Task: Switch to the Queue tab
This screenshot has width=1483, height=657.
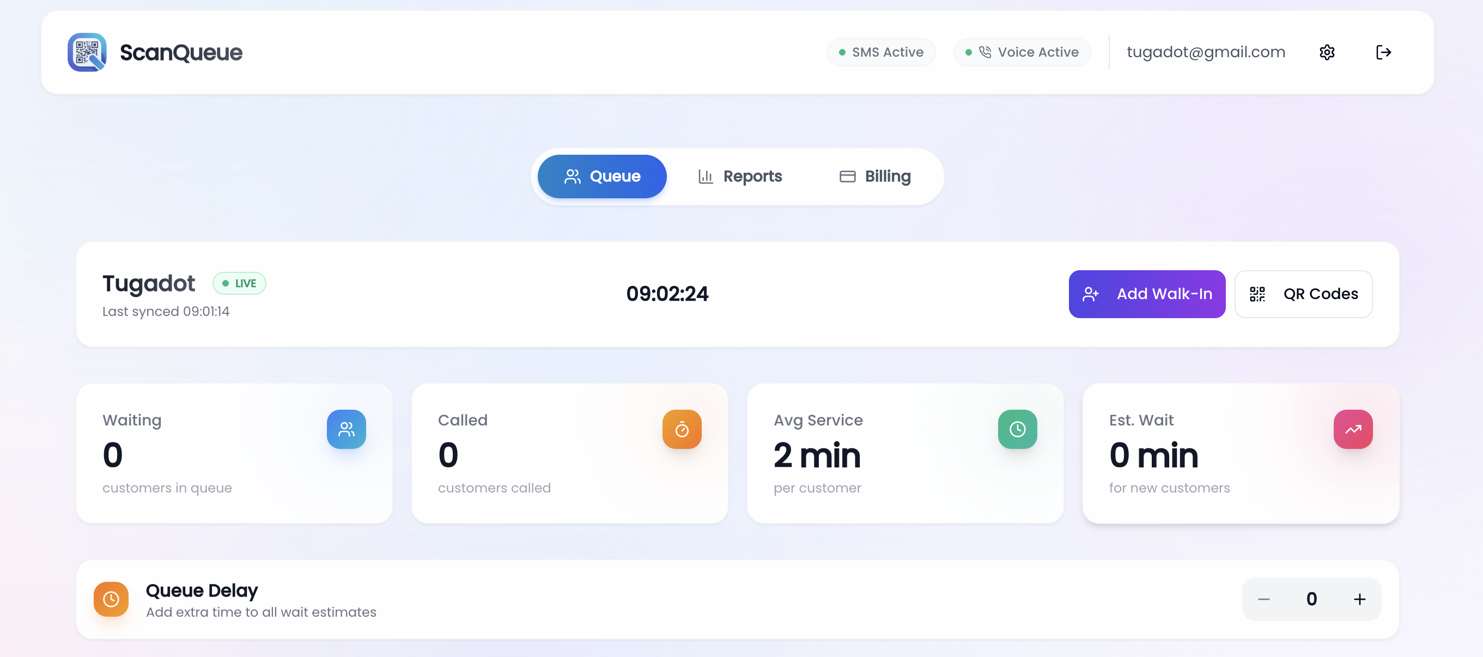Action: point(601,176)
